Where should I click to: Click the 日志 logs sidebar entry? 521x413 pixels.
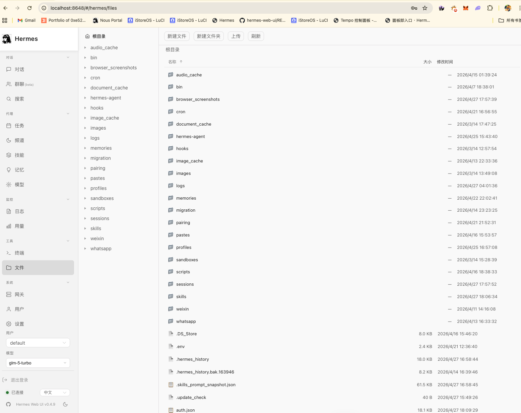[19, 211]
